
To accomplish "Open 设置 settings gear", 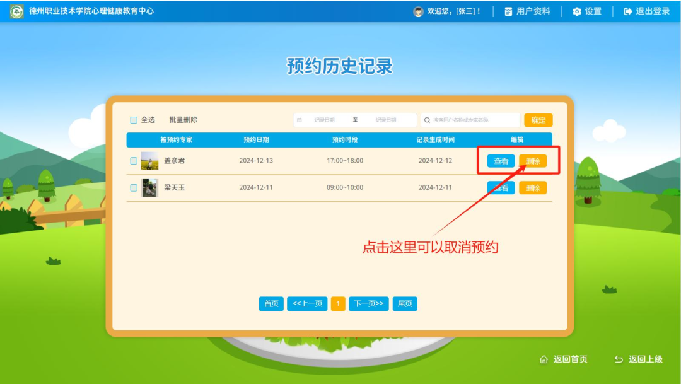I will pyautogui.click(x=587, y=11).
